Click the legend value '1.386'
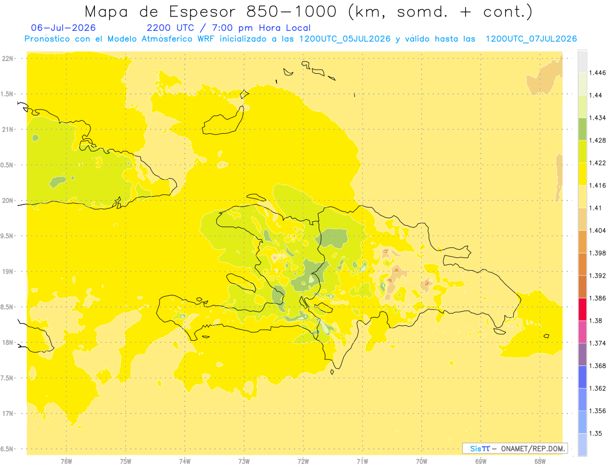Screen dimensions: 606x468 tap(597, 298)
